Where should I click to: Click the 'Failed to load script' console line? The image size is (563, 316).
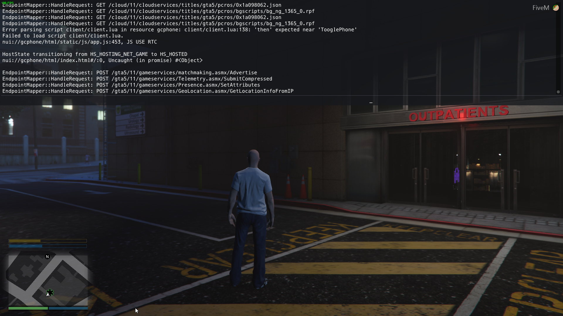click(63, 36)
